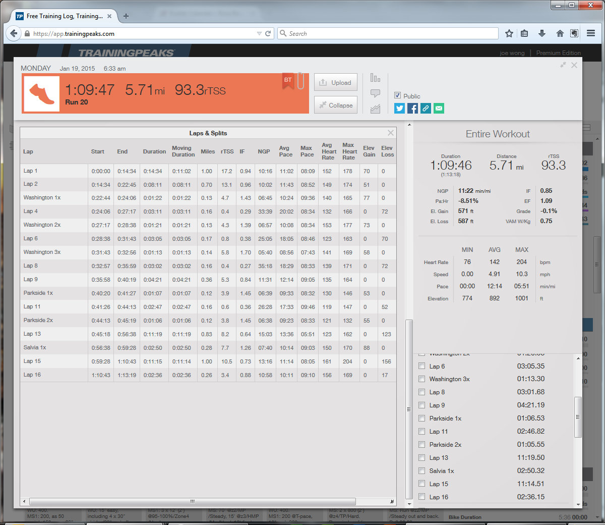Show the bar chart summary icon
Screen dimensions: 605x525
coord(375,78)
